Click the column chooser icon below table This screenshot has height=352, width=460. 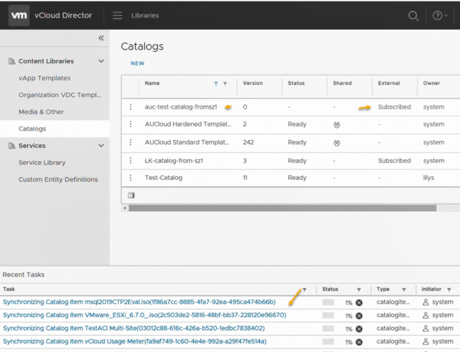click(x=131, y=195)
